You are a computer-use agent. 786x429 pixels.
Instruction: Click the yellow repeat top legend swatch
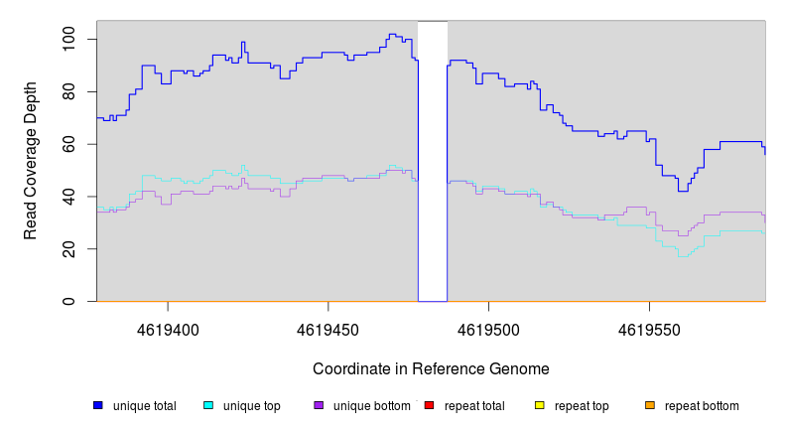point(540,405)
